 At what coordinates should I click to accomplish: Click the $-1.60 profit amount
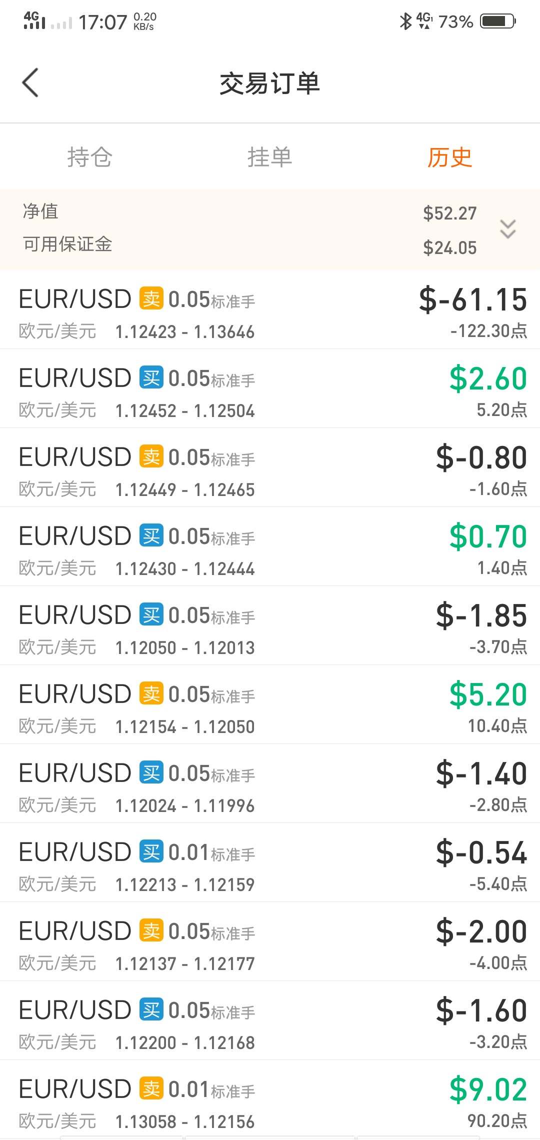pyautogui.click(x=481, y=1010)
